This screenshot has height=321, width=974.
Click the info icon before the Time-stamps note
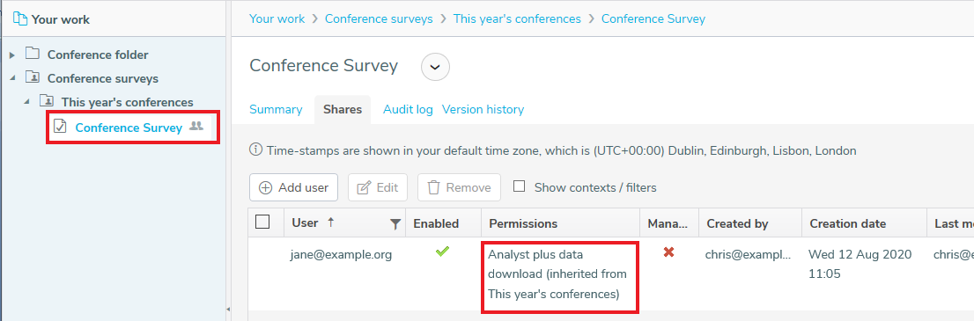tap(255, 150)
